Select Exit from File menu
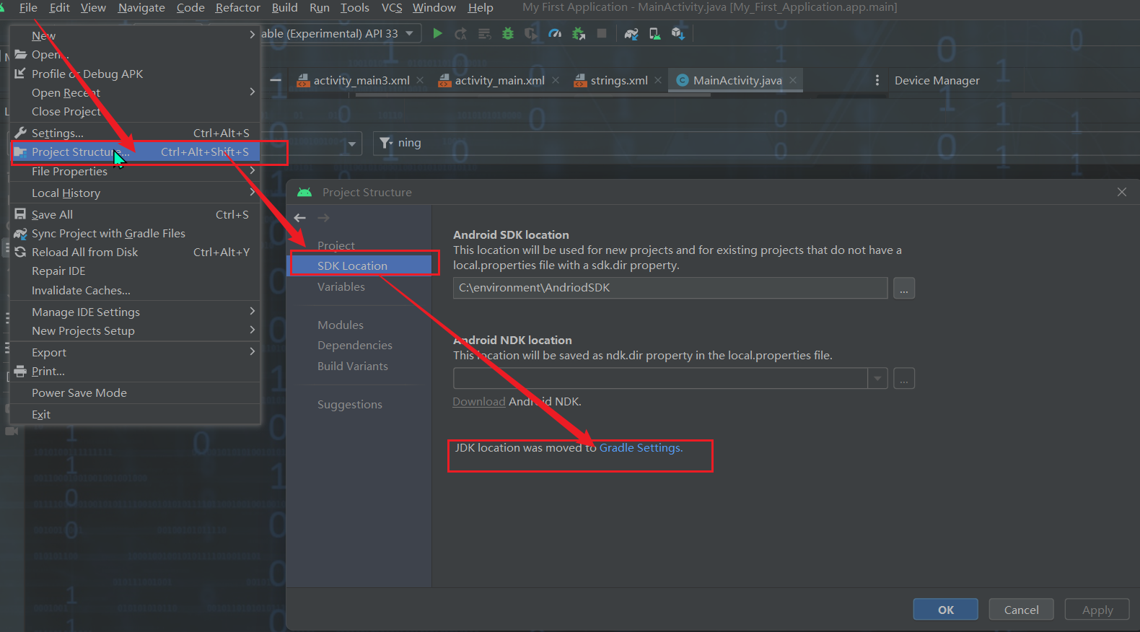 pyautogui.click(x=134, y=414)
